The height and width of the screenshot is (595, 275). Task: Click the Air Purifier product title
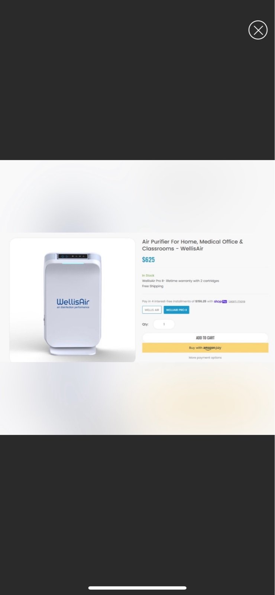[192, 245]
